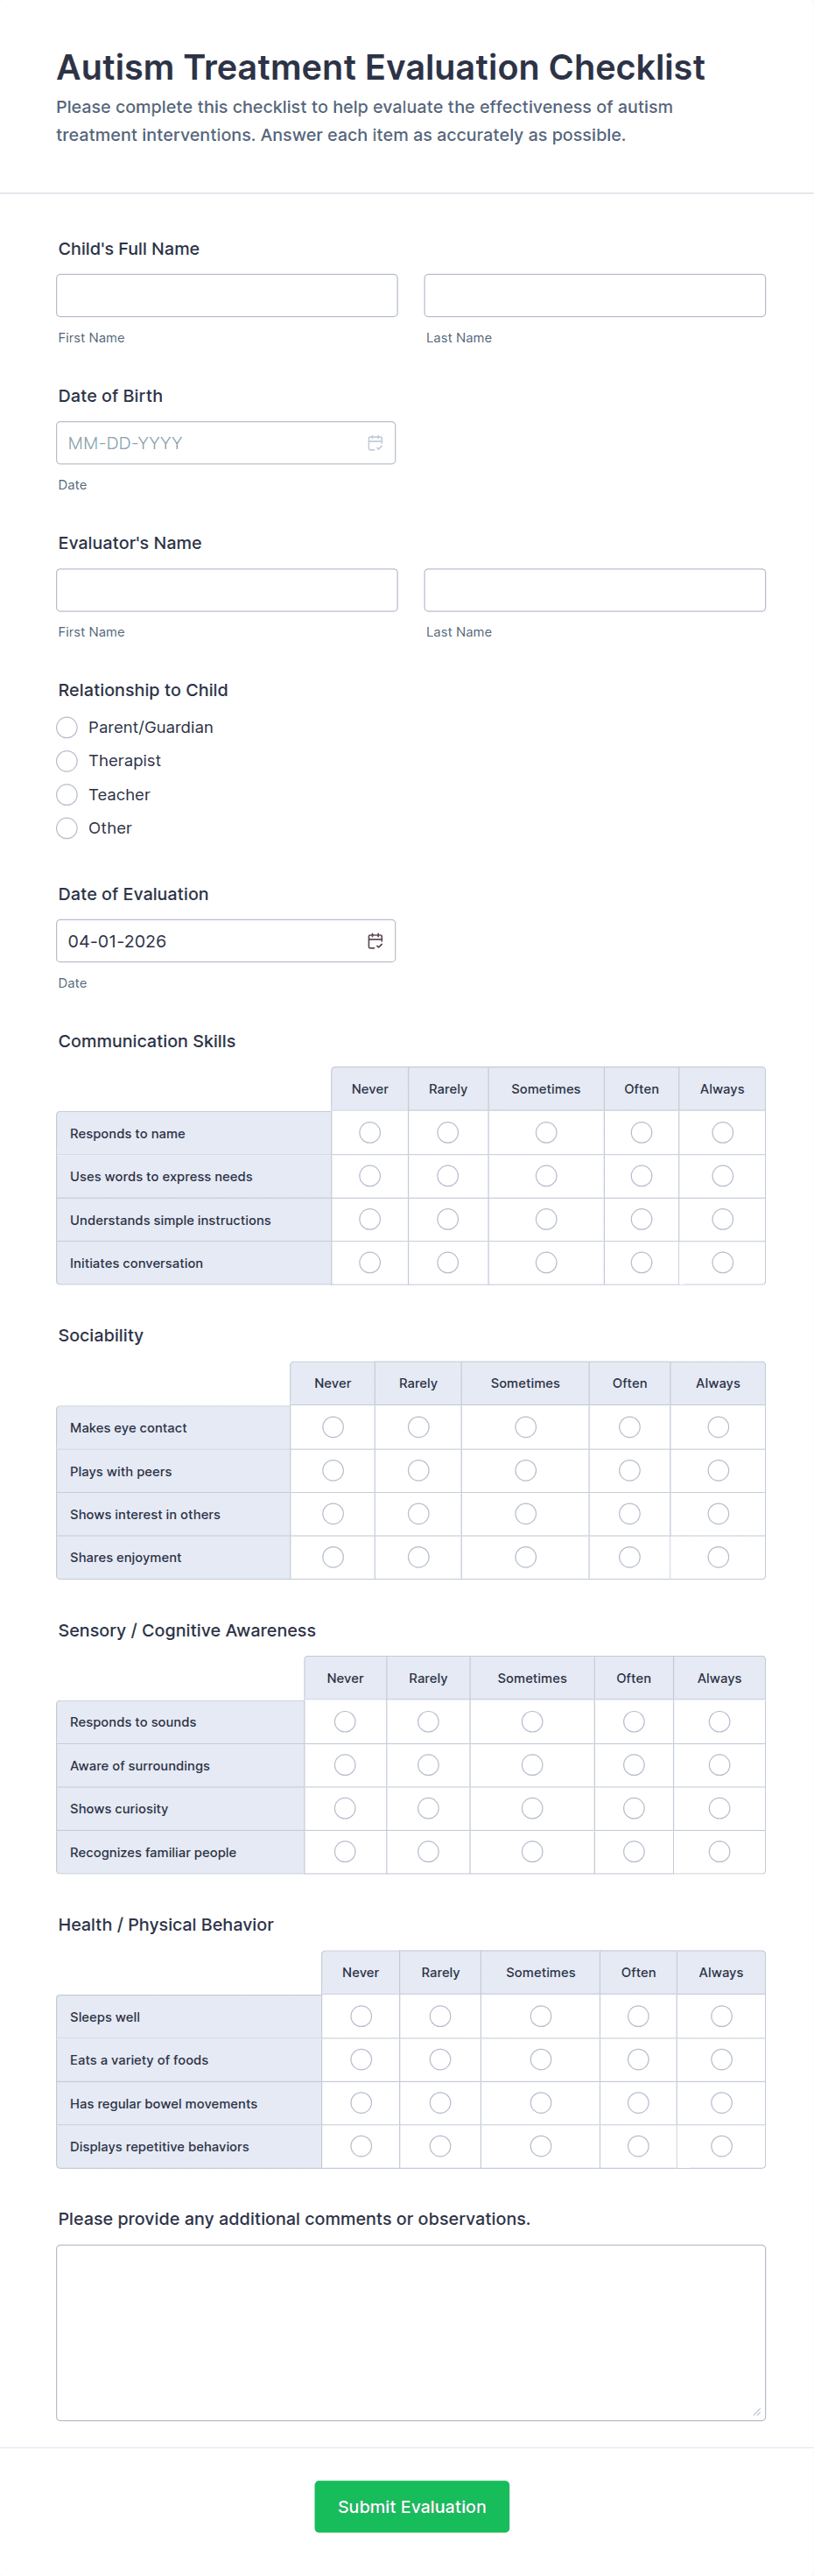This screenshot has width=814, height=2576.
Task: Open calendar picker for Date of Birth
Action: (x=375, y=443)
